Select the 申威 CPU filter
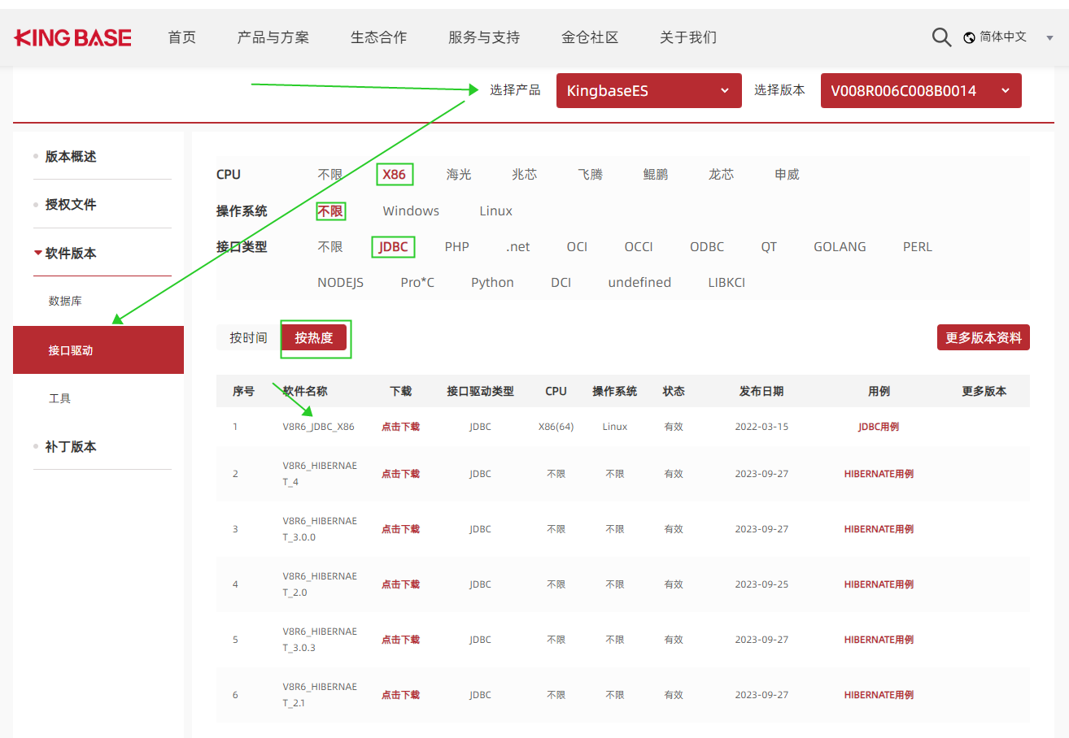Screen dimensions: 1069x738 click(788, 175)
